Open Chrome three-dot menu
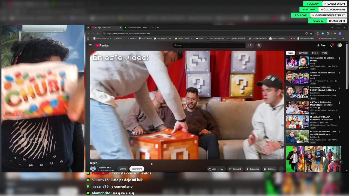The height and width of the screenshot is (196, 349). [x=344, y=33]
